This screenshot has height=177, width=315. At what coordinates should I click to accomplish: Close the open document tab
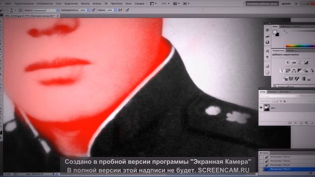click(x=58, y=16)
